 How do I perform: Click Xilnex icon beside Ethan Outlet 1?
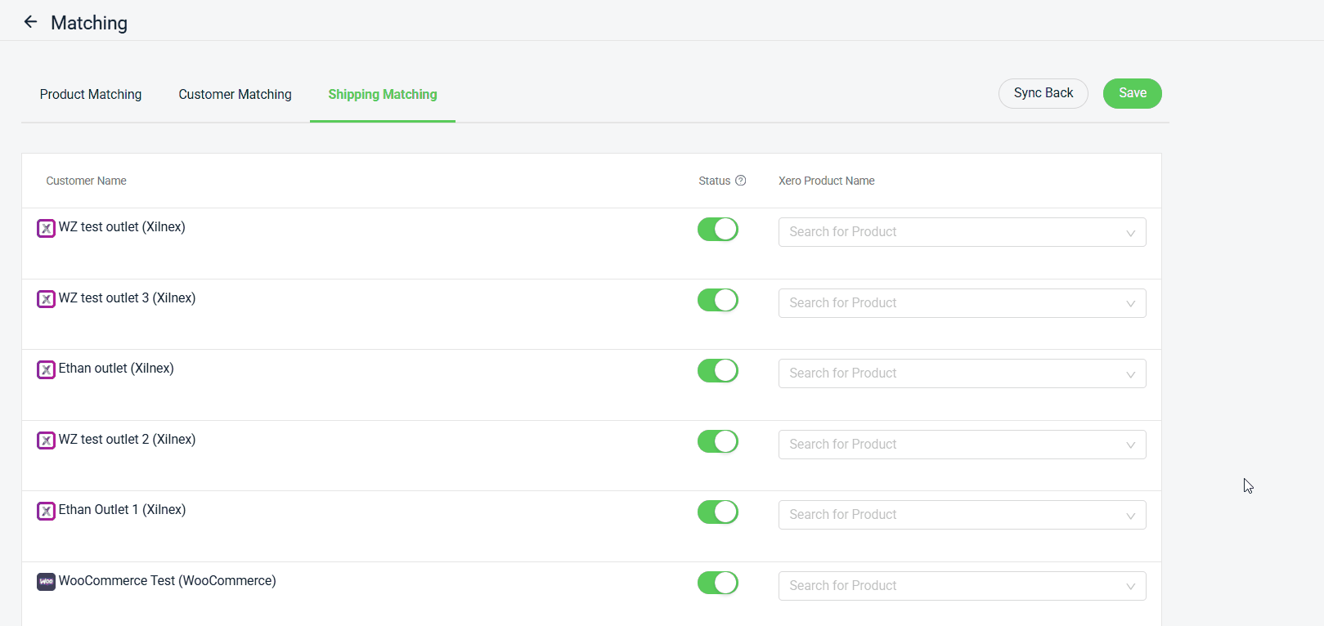pyautogui.click(x=47, y=511)
